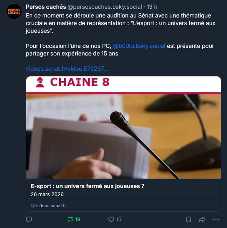Open the three-dot more options menu

(x=216, y=219)
